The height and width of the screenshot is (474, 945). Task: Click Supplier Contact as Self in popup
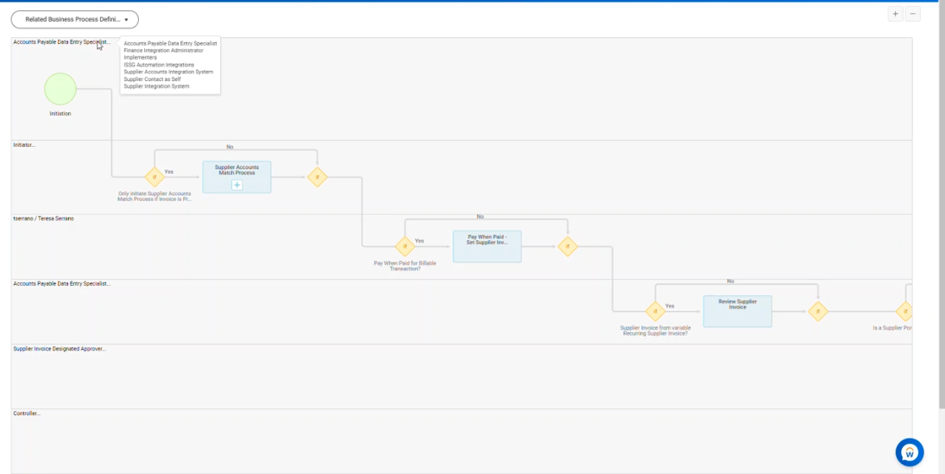click(x=152, y=79)
